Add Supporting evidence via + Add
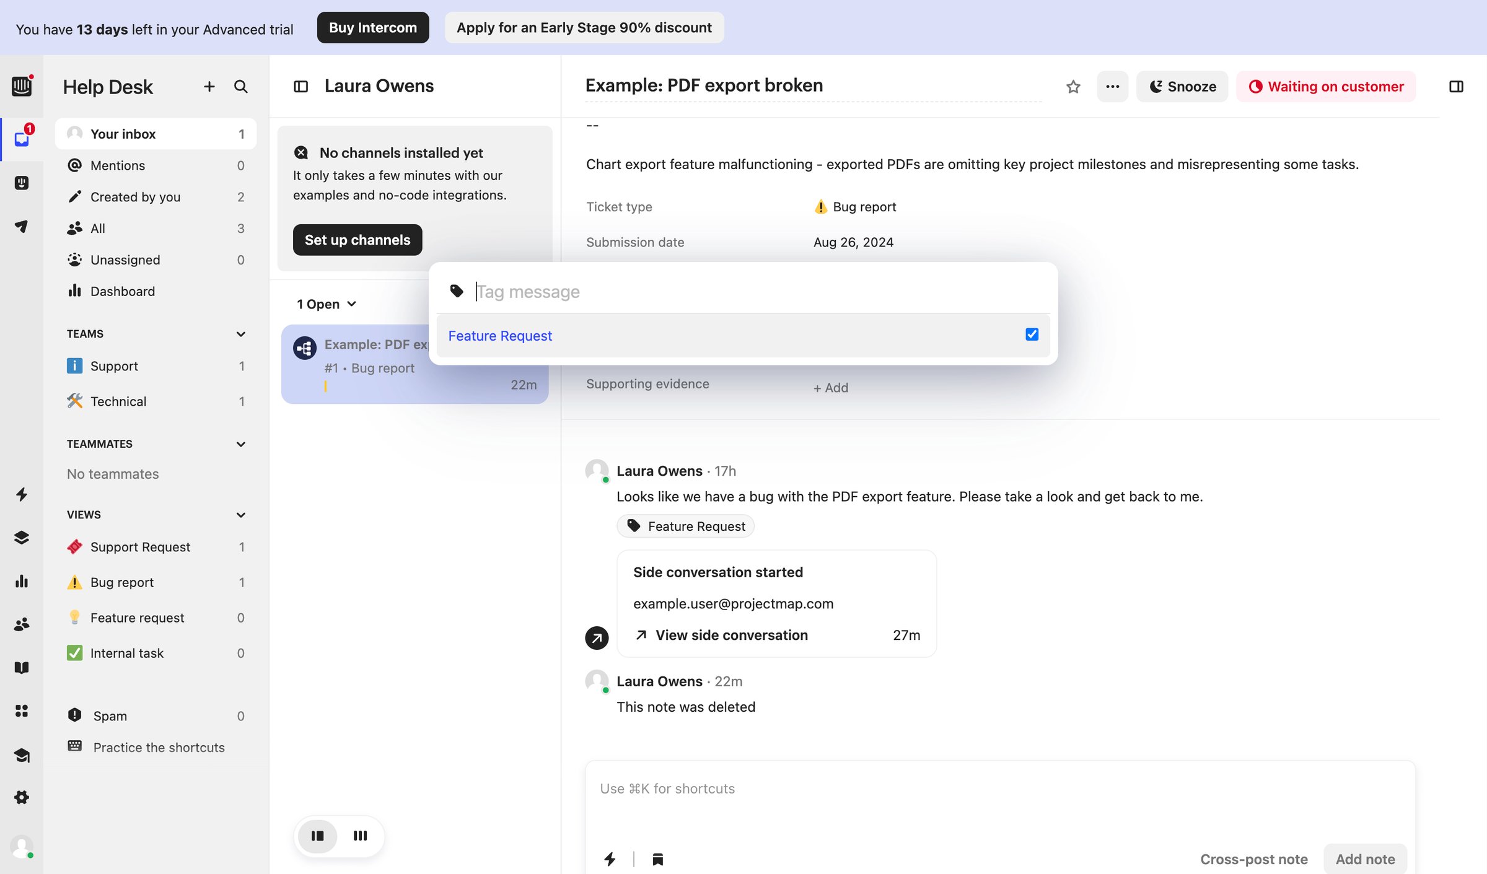 (831, 388)
